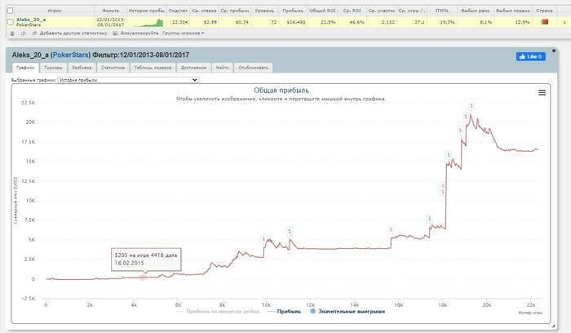Viewport: 571px width, 333px height.
Task: Click the Facebook Like button
Action: (x=530, y=56)
